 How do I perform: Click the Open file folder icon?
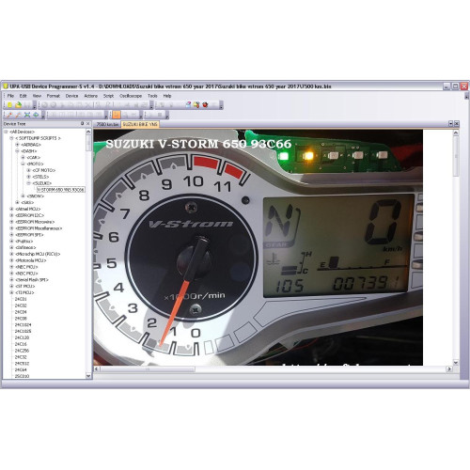[x=19, y=105]
